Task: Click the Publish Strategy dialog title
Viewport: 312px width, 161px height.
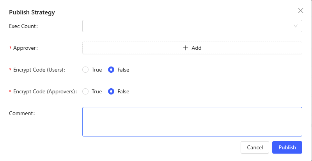Action: (32, 12)
